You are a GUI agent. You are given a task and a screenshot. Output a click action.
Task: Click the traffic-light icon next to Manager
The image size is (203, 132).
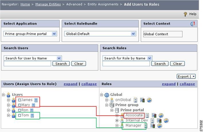[153, 126]
